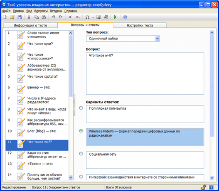This screenshot has height=191, width=219.
Task: Edit the 'Популярная поп-группа' answer field
Action: pyautogui.click(x=145, y=114)
